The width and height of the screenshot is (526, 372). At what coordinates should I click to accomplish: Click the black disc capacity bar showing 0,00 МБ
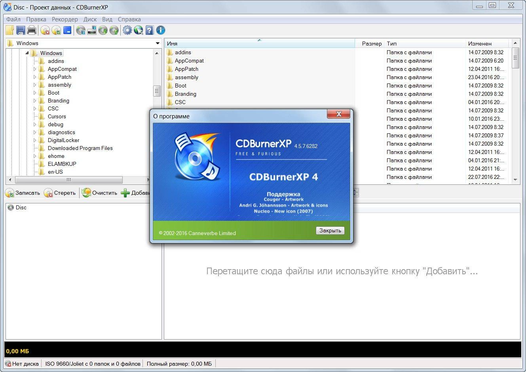coord(263,350)
